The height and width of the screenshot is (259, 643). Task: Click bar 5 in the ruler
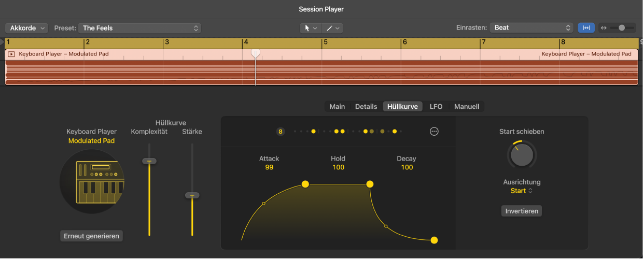[326, 42]
